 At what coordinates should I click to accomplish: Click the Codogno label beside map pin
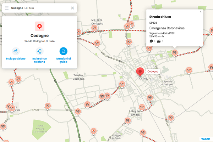pos(153,72)
